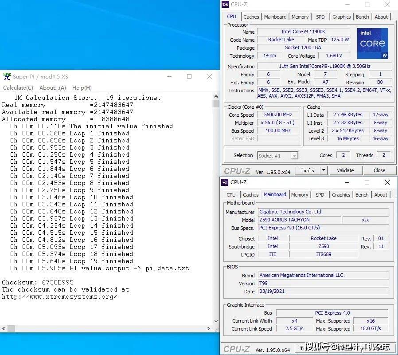Open Bench tab in lower CPU-Z window
Screen dimensions: 398x355
tap(362, 195)
